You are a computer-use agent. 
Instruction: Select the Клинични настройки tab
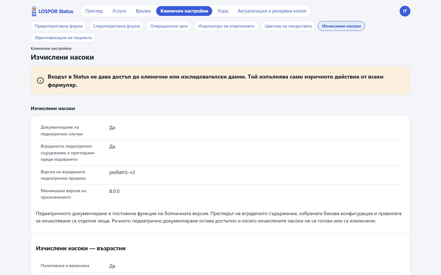(184, 11)
